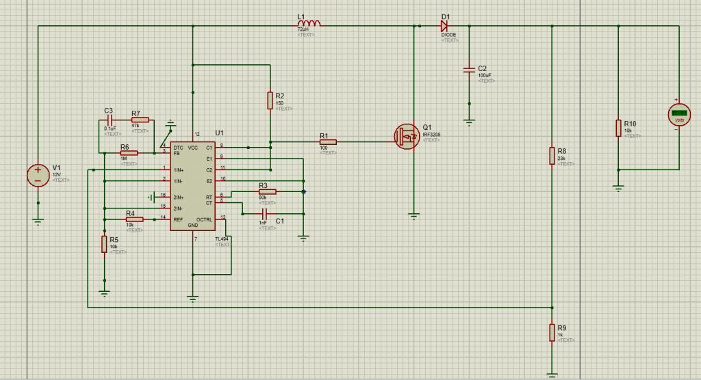Select resistor R7 symbol
The image size is (701, 380).
[140, 120]
